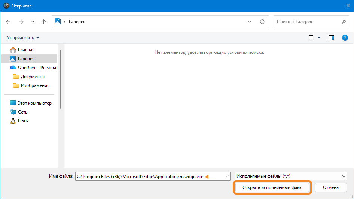The image size is (354, 199).
Task: Select the Документы folder
Action: click(x=33, y=77)
